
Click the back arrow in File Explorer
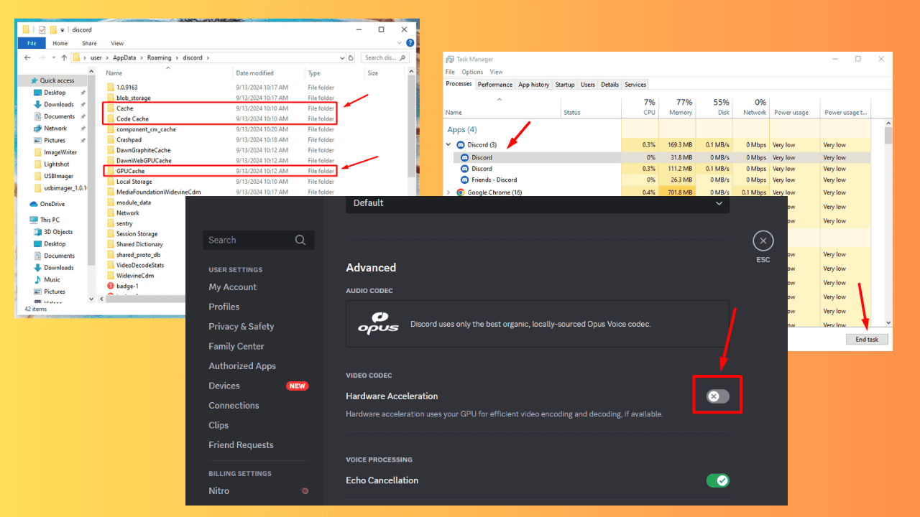click(28, 57)
